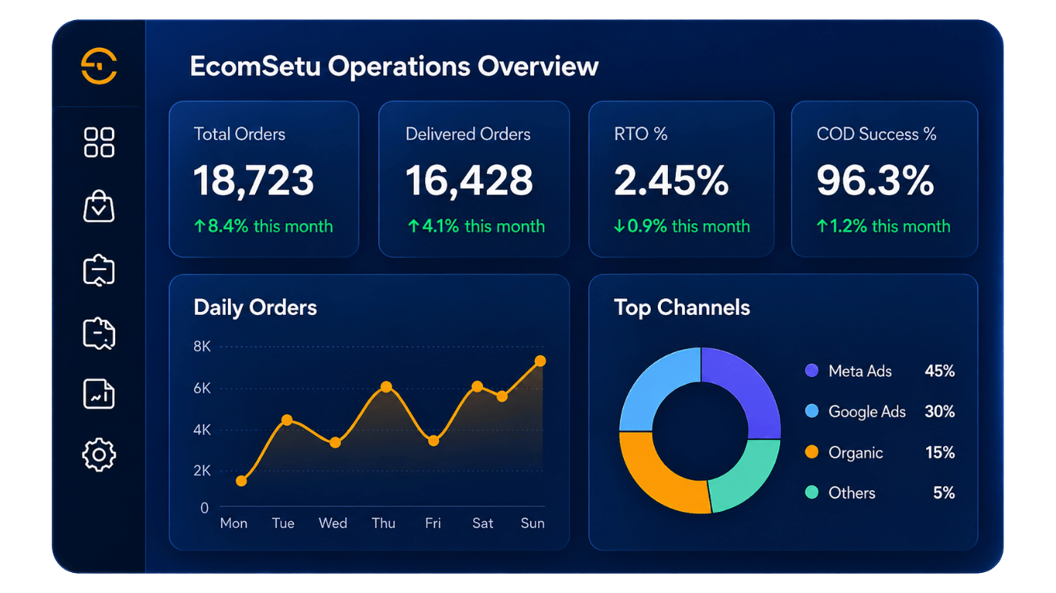Open the settings gear icon
1056x593 pixels.
coord(99,455)
